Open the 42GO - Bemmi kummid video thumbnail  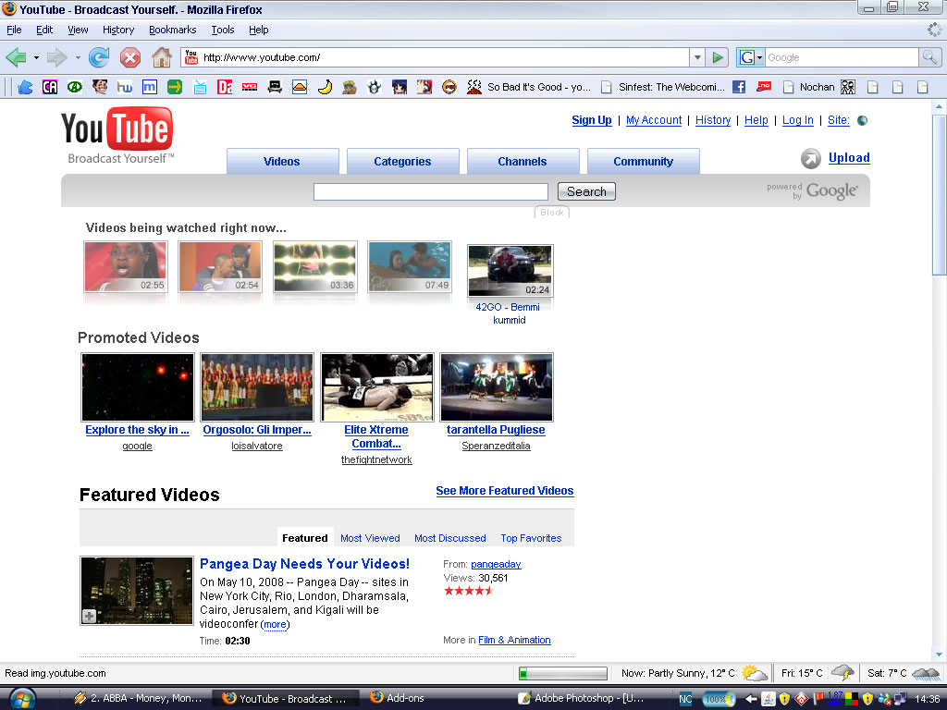(510, 271)
